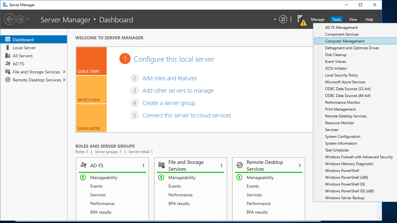Click the Remote Desktop Services tile icon
Image resolution: width=397 pixels, height=223 pixels.
point(239,165)
